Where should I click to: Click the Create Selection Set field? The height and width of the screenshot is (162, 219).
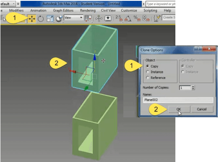[x=169, y=18]
